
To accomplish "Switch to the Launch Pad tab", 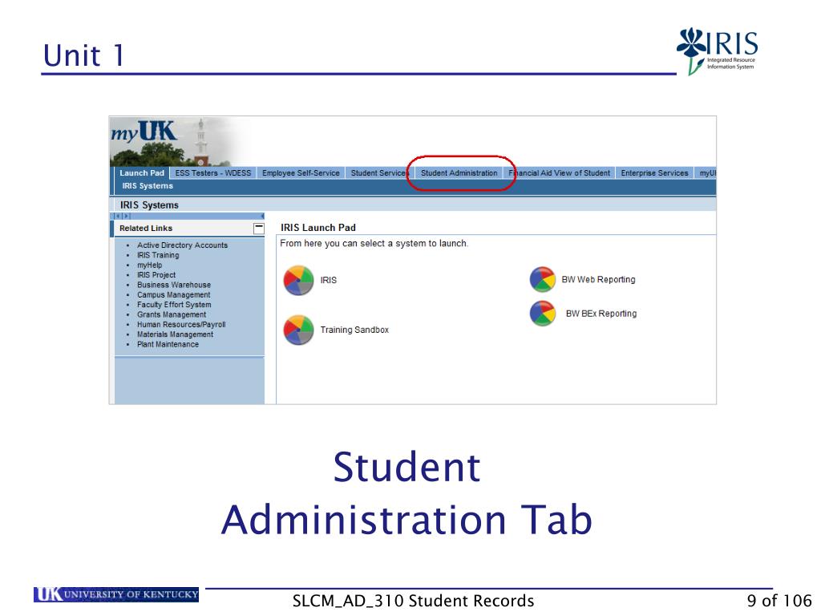I will pyautogui.click(x=142, y=173).
